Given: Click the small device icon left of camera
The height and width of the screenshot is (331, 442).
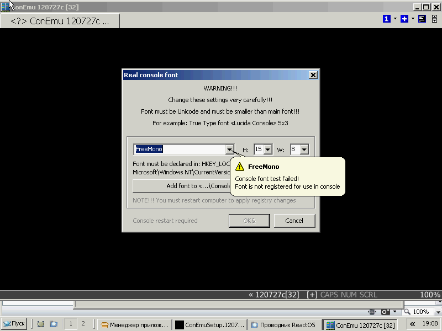Looking at the screenshot, I should [372, 312].
